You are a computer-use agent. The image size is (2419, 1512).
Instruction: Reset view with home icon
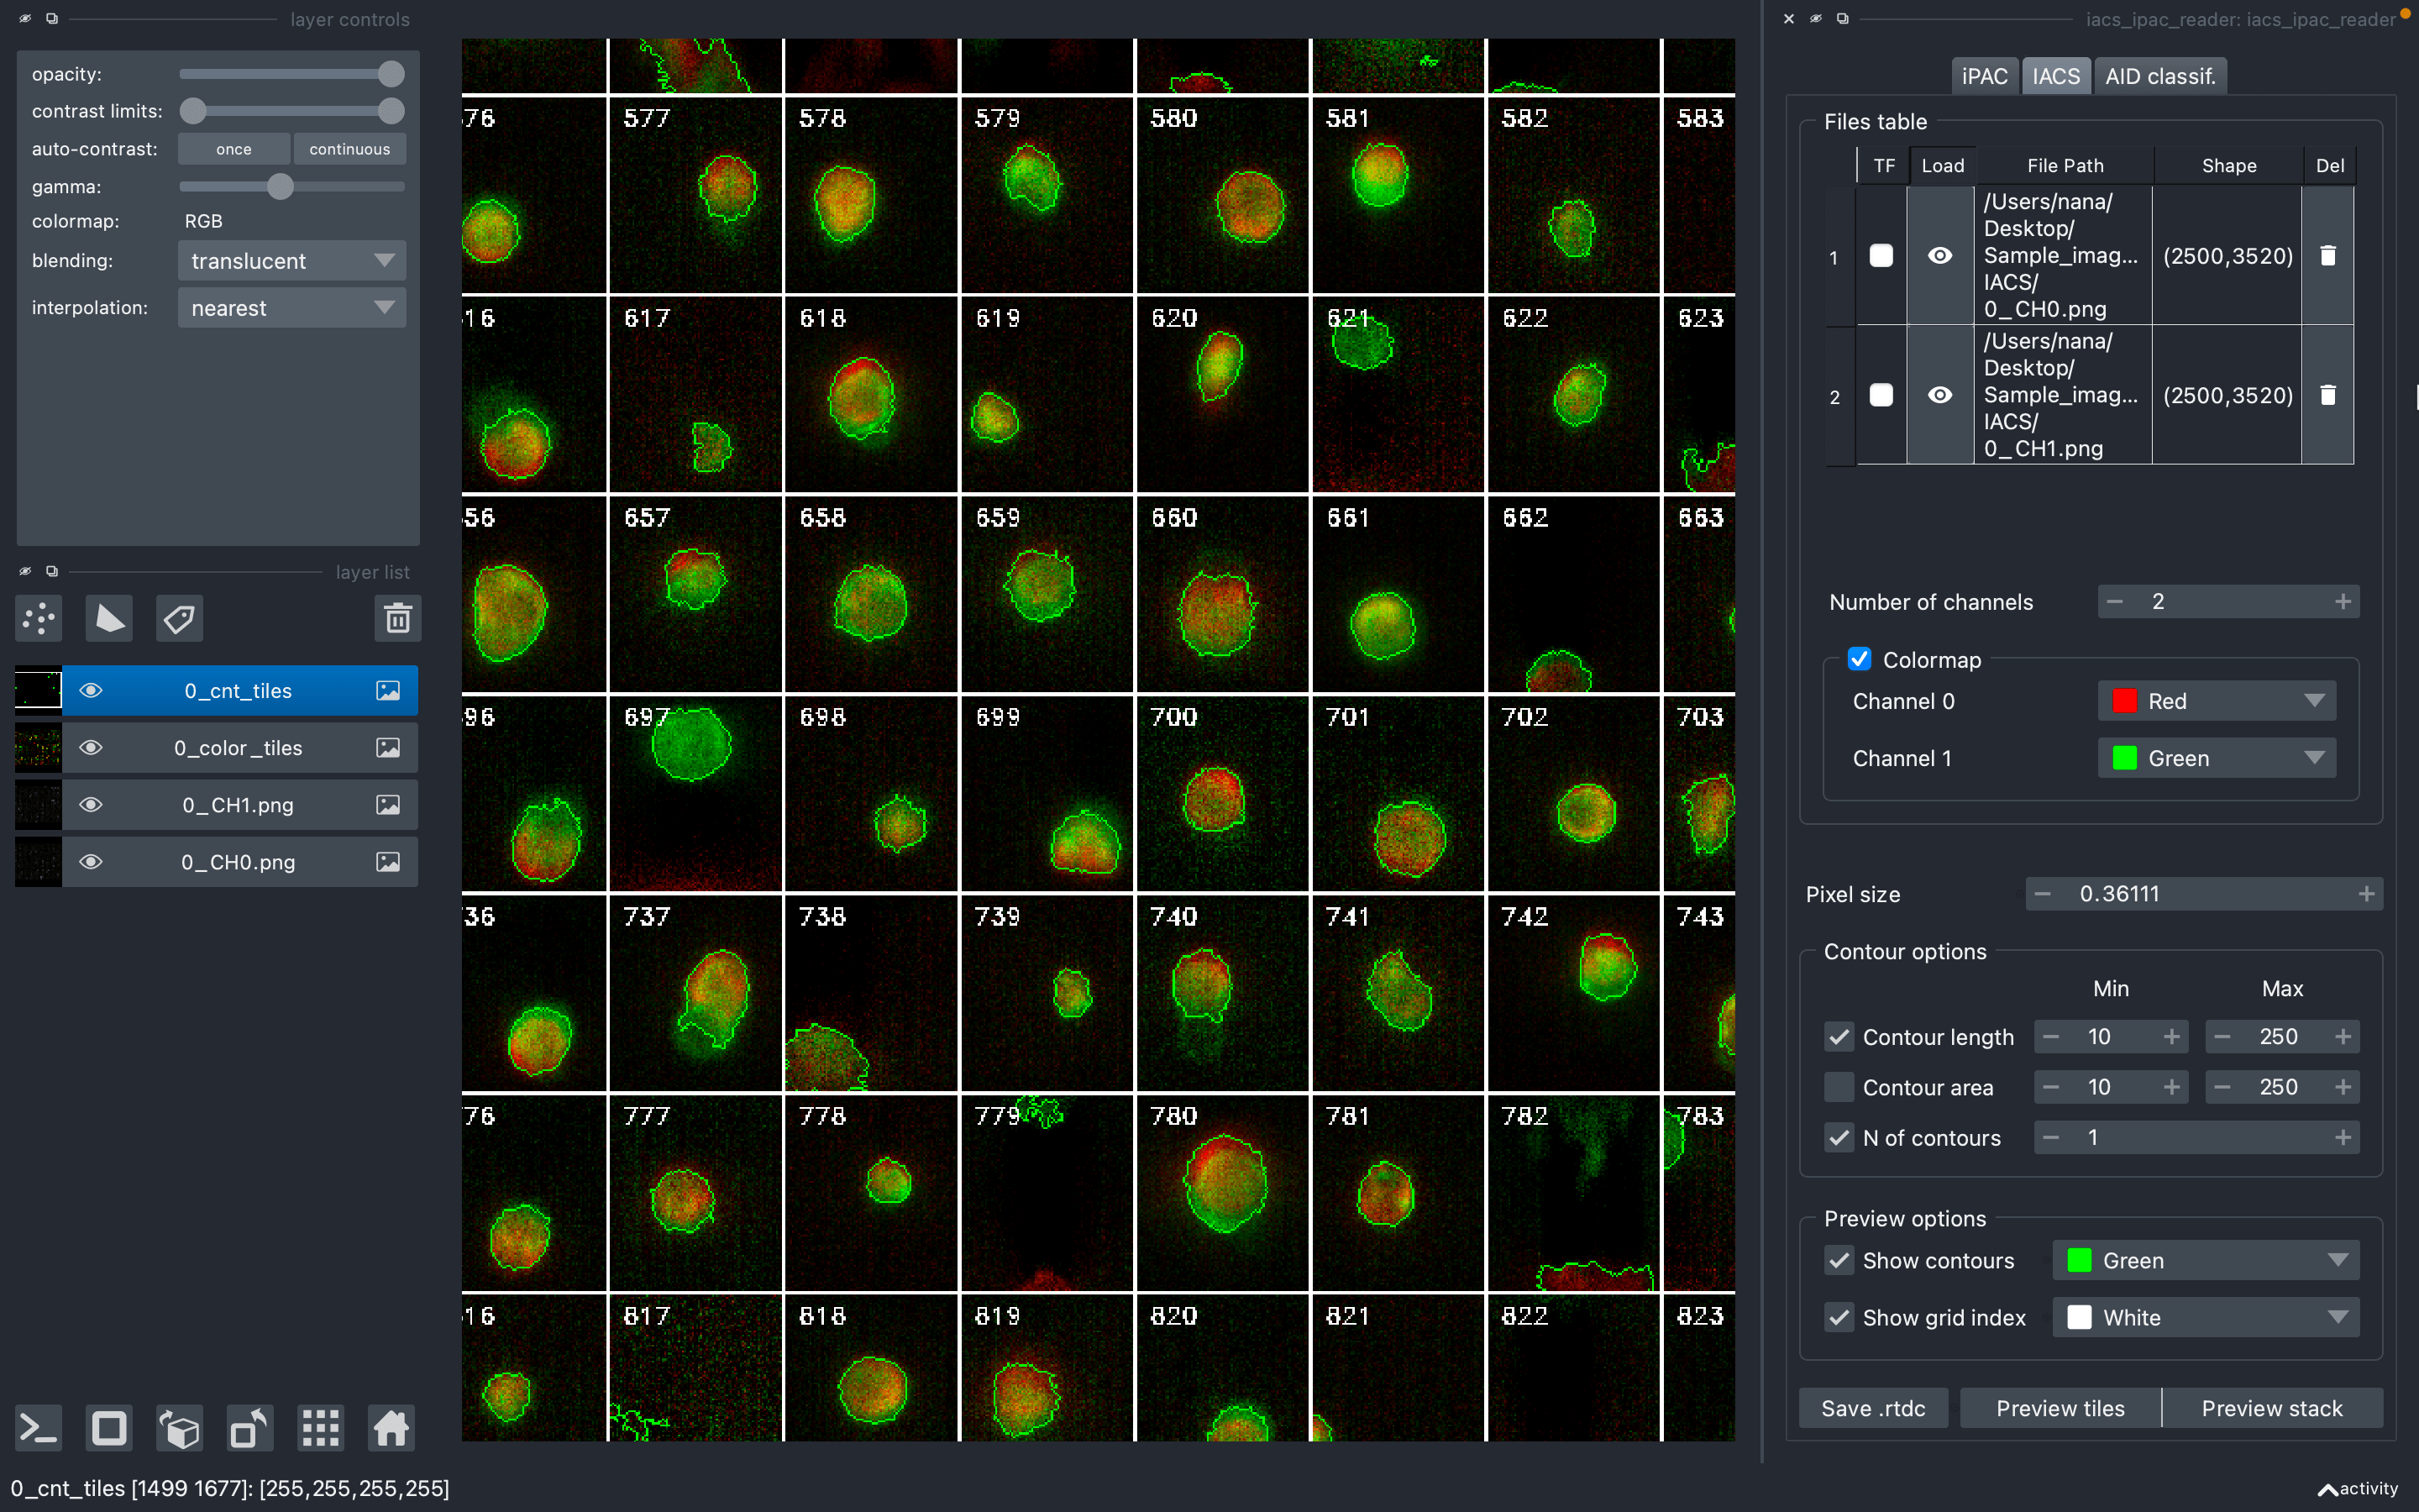click(391, 1428)
